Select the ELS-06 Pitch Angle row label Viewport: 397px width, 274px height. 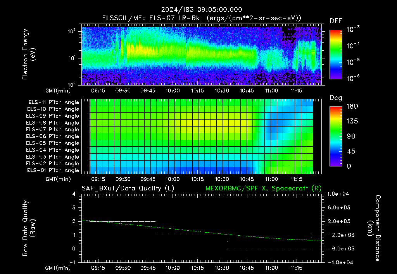click(53, 136)
